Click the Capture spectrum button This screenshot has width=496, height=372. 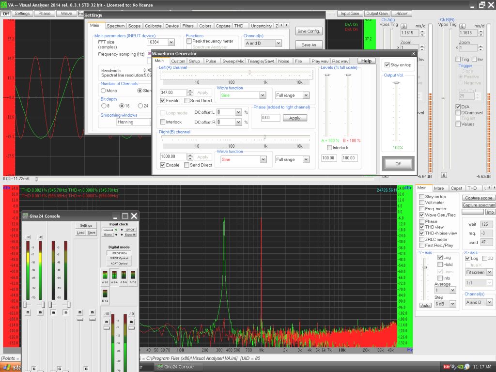click(478, 205)
